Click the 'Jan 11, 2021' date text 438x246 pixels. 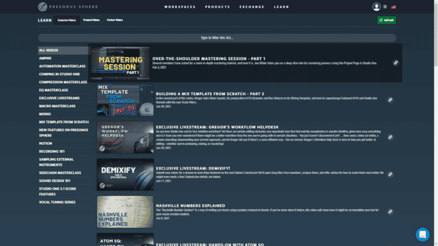tap(164, 181)
